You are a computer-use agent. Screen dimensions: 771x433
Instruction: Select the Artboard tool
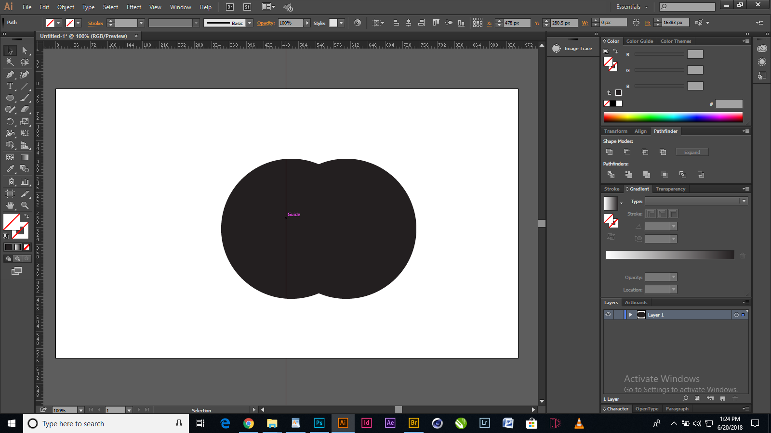pos(10,193)
